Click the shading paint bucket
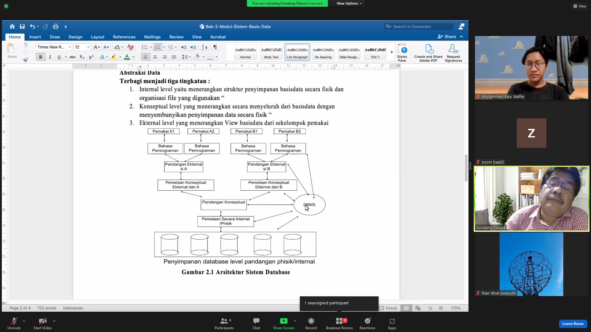591x332 pixels. 197,57
